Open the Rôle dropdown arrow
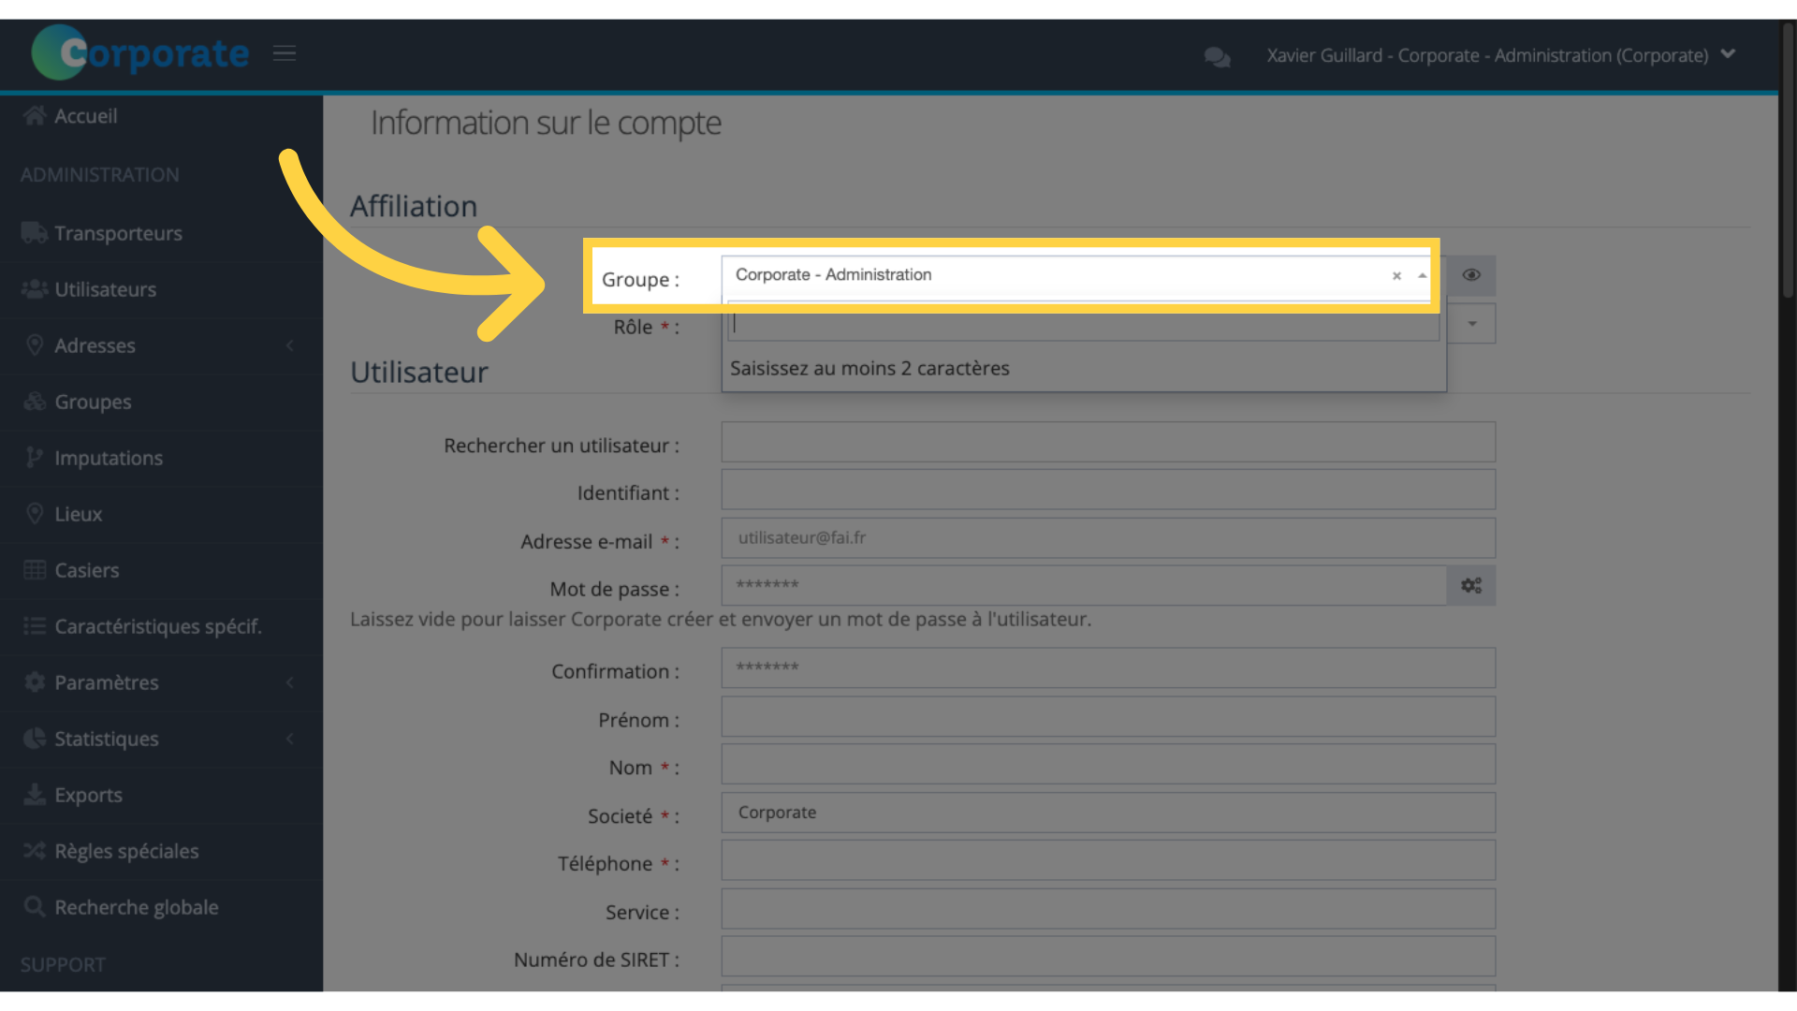The image size is (1797, 1011). pos(1472,323)
